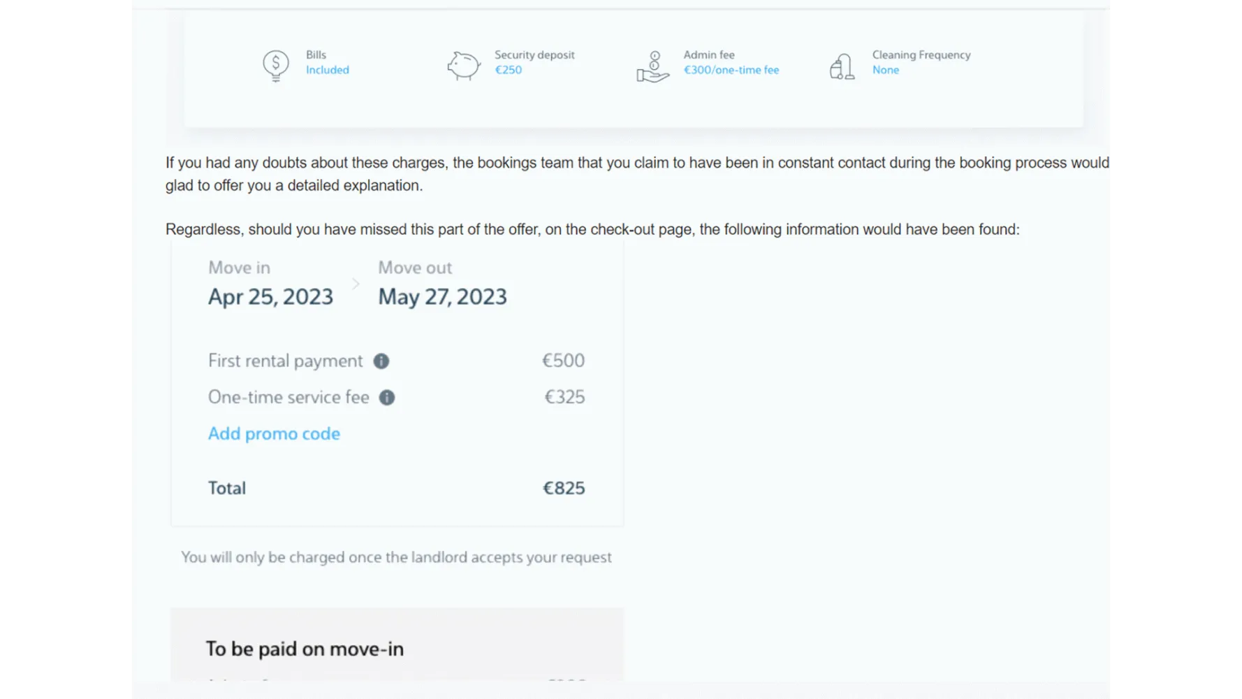This screenshot has height=699, width=1242.
Task: Open info icon beside One-time service fee
Action: click(x=386, y=398)
